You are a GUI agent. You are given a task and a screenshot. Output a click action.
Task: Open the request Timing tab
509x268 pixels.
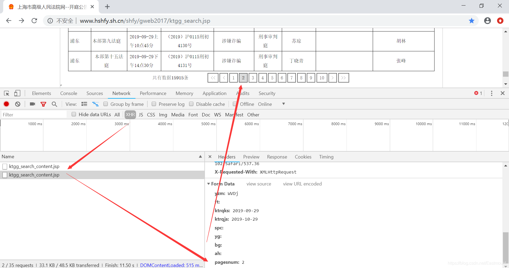coord(326,157)
